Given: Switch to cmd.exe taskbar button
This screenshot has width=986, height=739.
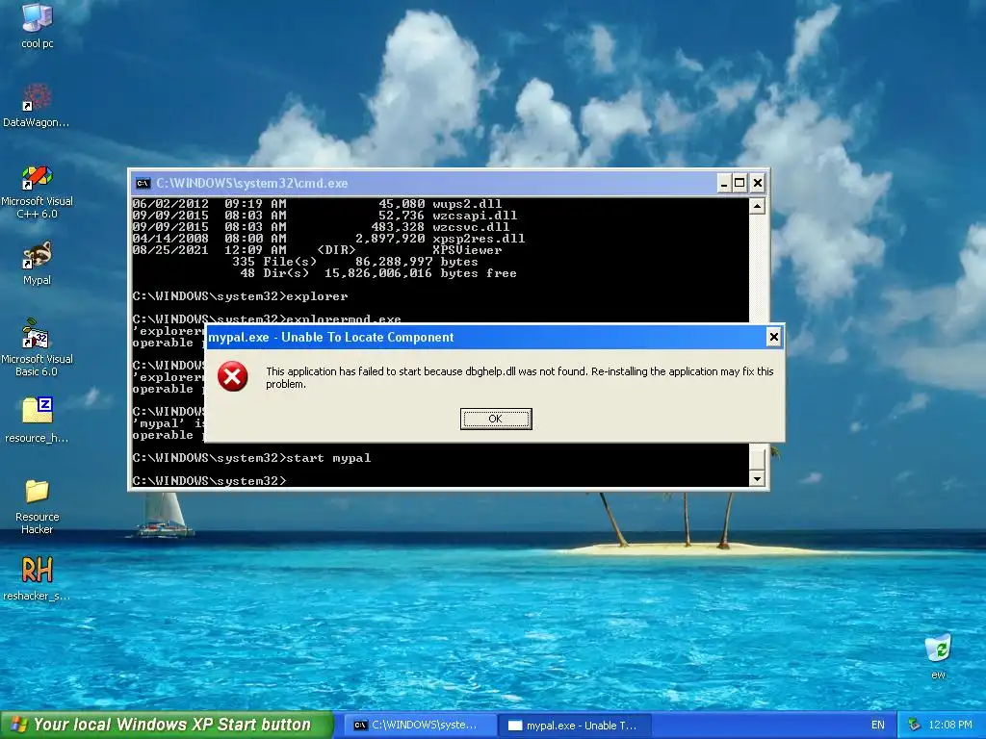Looking at the screenshot, I should pyautogui.click(x=419, y=726).
